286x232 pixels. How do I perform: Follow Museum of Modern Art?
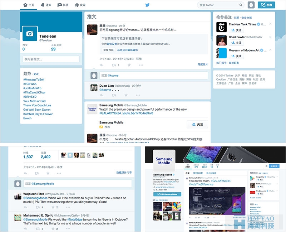click(x=236, y=56)
